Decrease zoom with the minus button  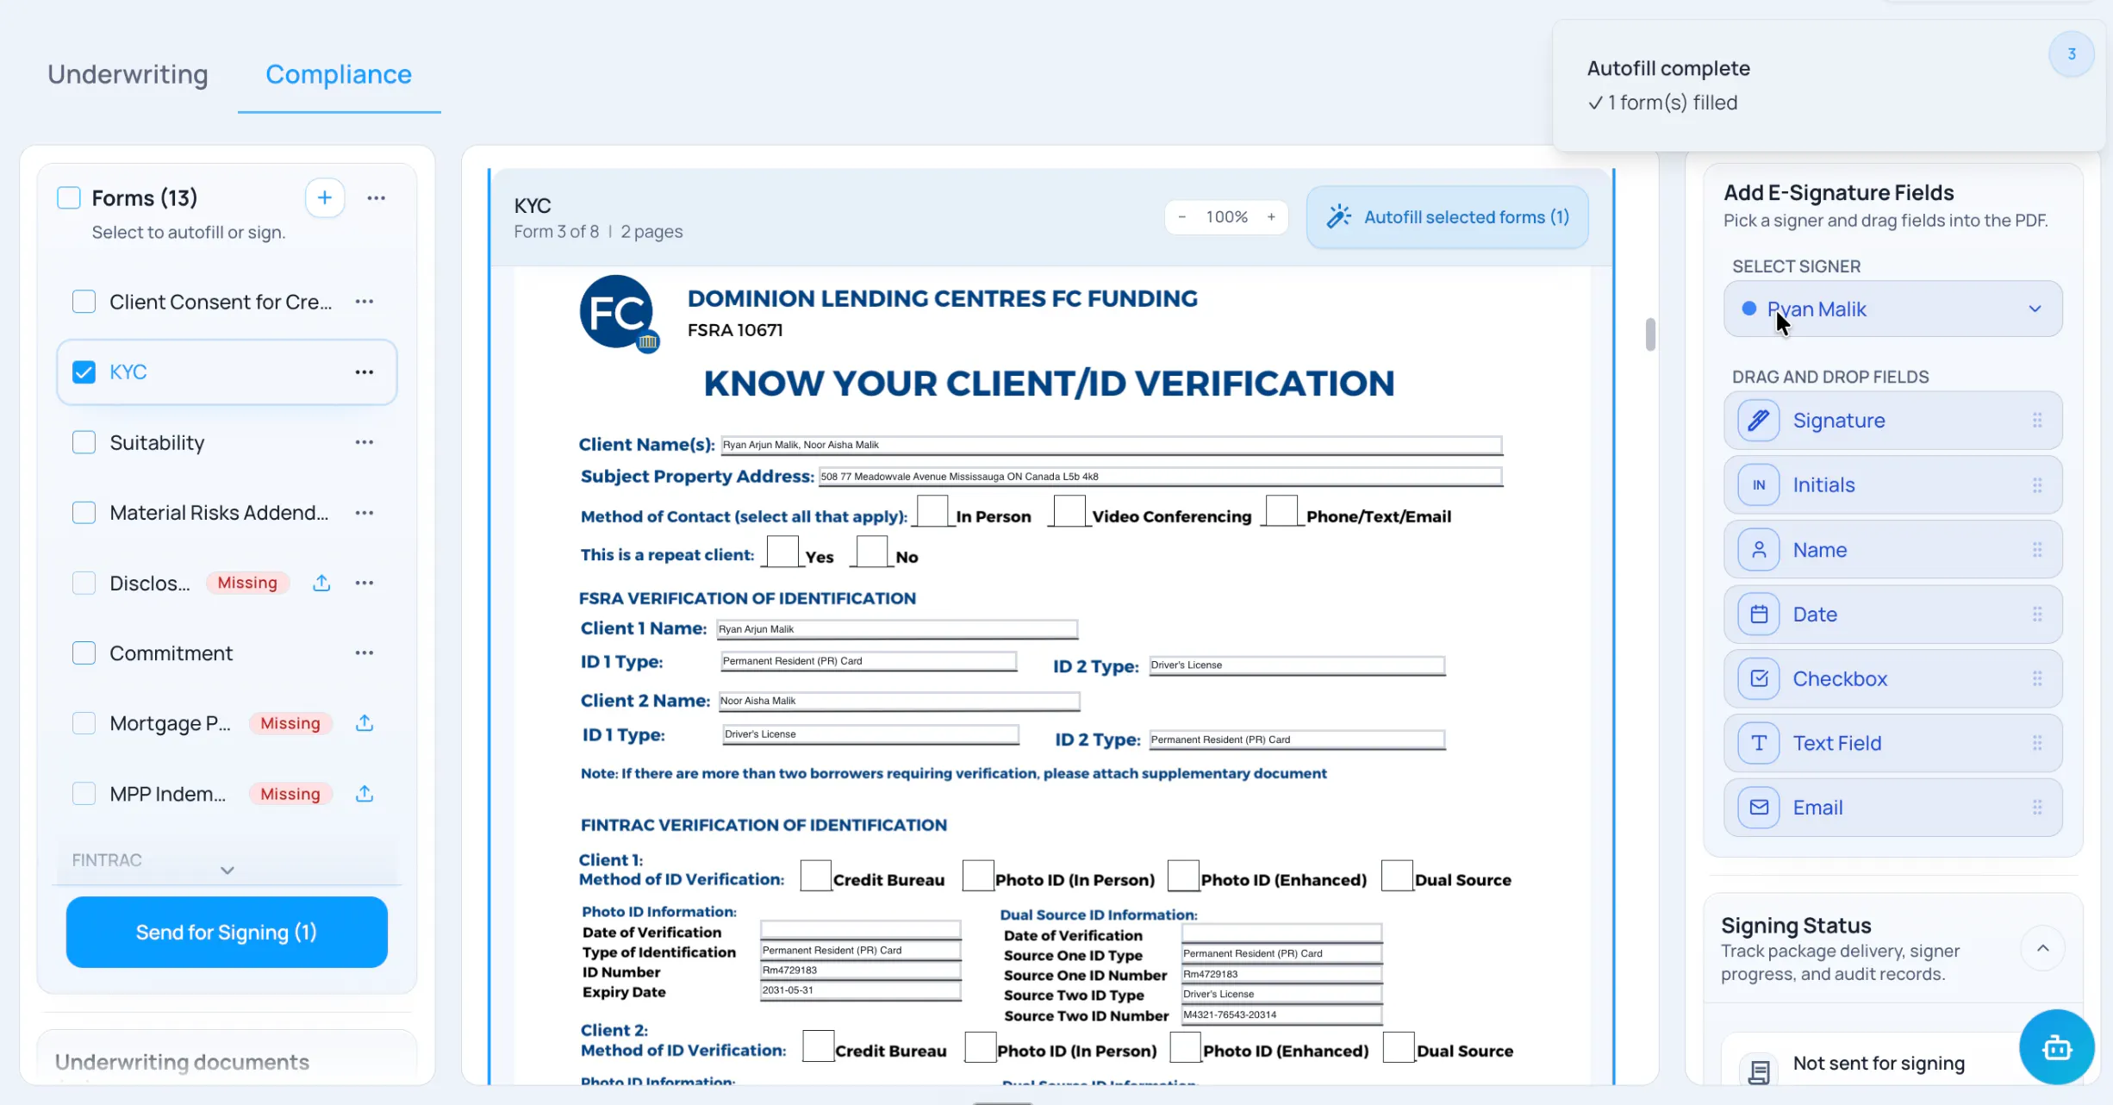point(1182,217)
